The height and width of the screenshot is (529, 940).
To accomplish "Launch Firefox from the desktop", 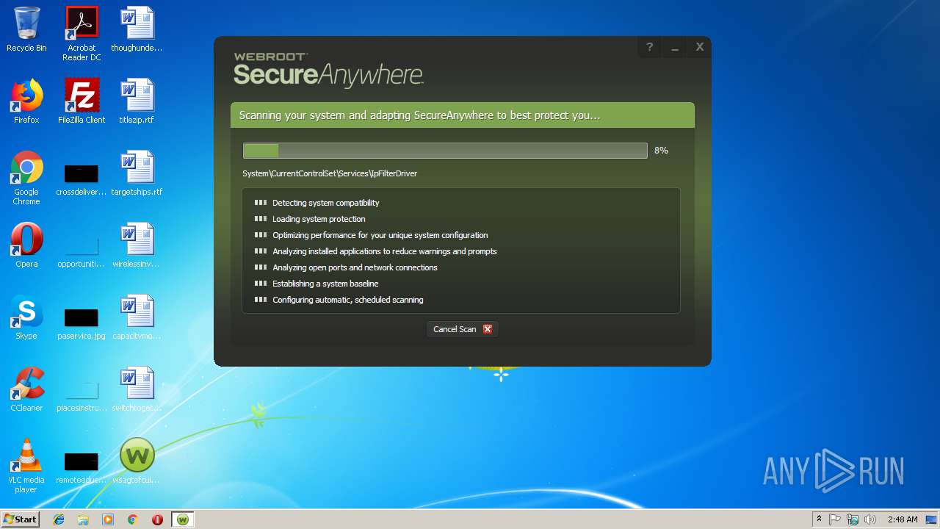I will (x=26, y=101).
